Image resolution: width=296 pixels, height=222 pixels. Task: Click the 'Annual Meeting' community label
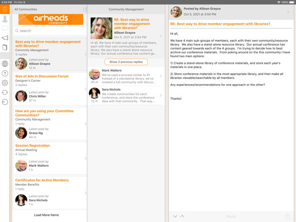click(26, 150)
